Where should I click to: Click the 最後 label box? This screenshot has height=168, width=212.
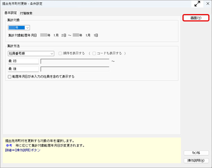pyautogui.click(x=23, y=69)
